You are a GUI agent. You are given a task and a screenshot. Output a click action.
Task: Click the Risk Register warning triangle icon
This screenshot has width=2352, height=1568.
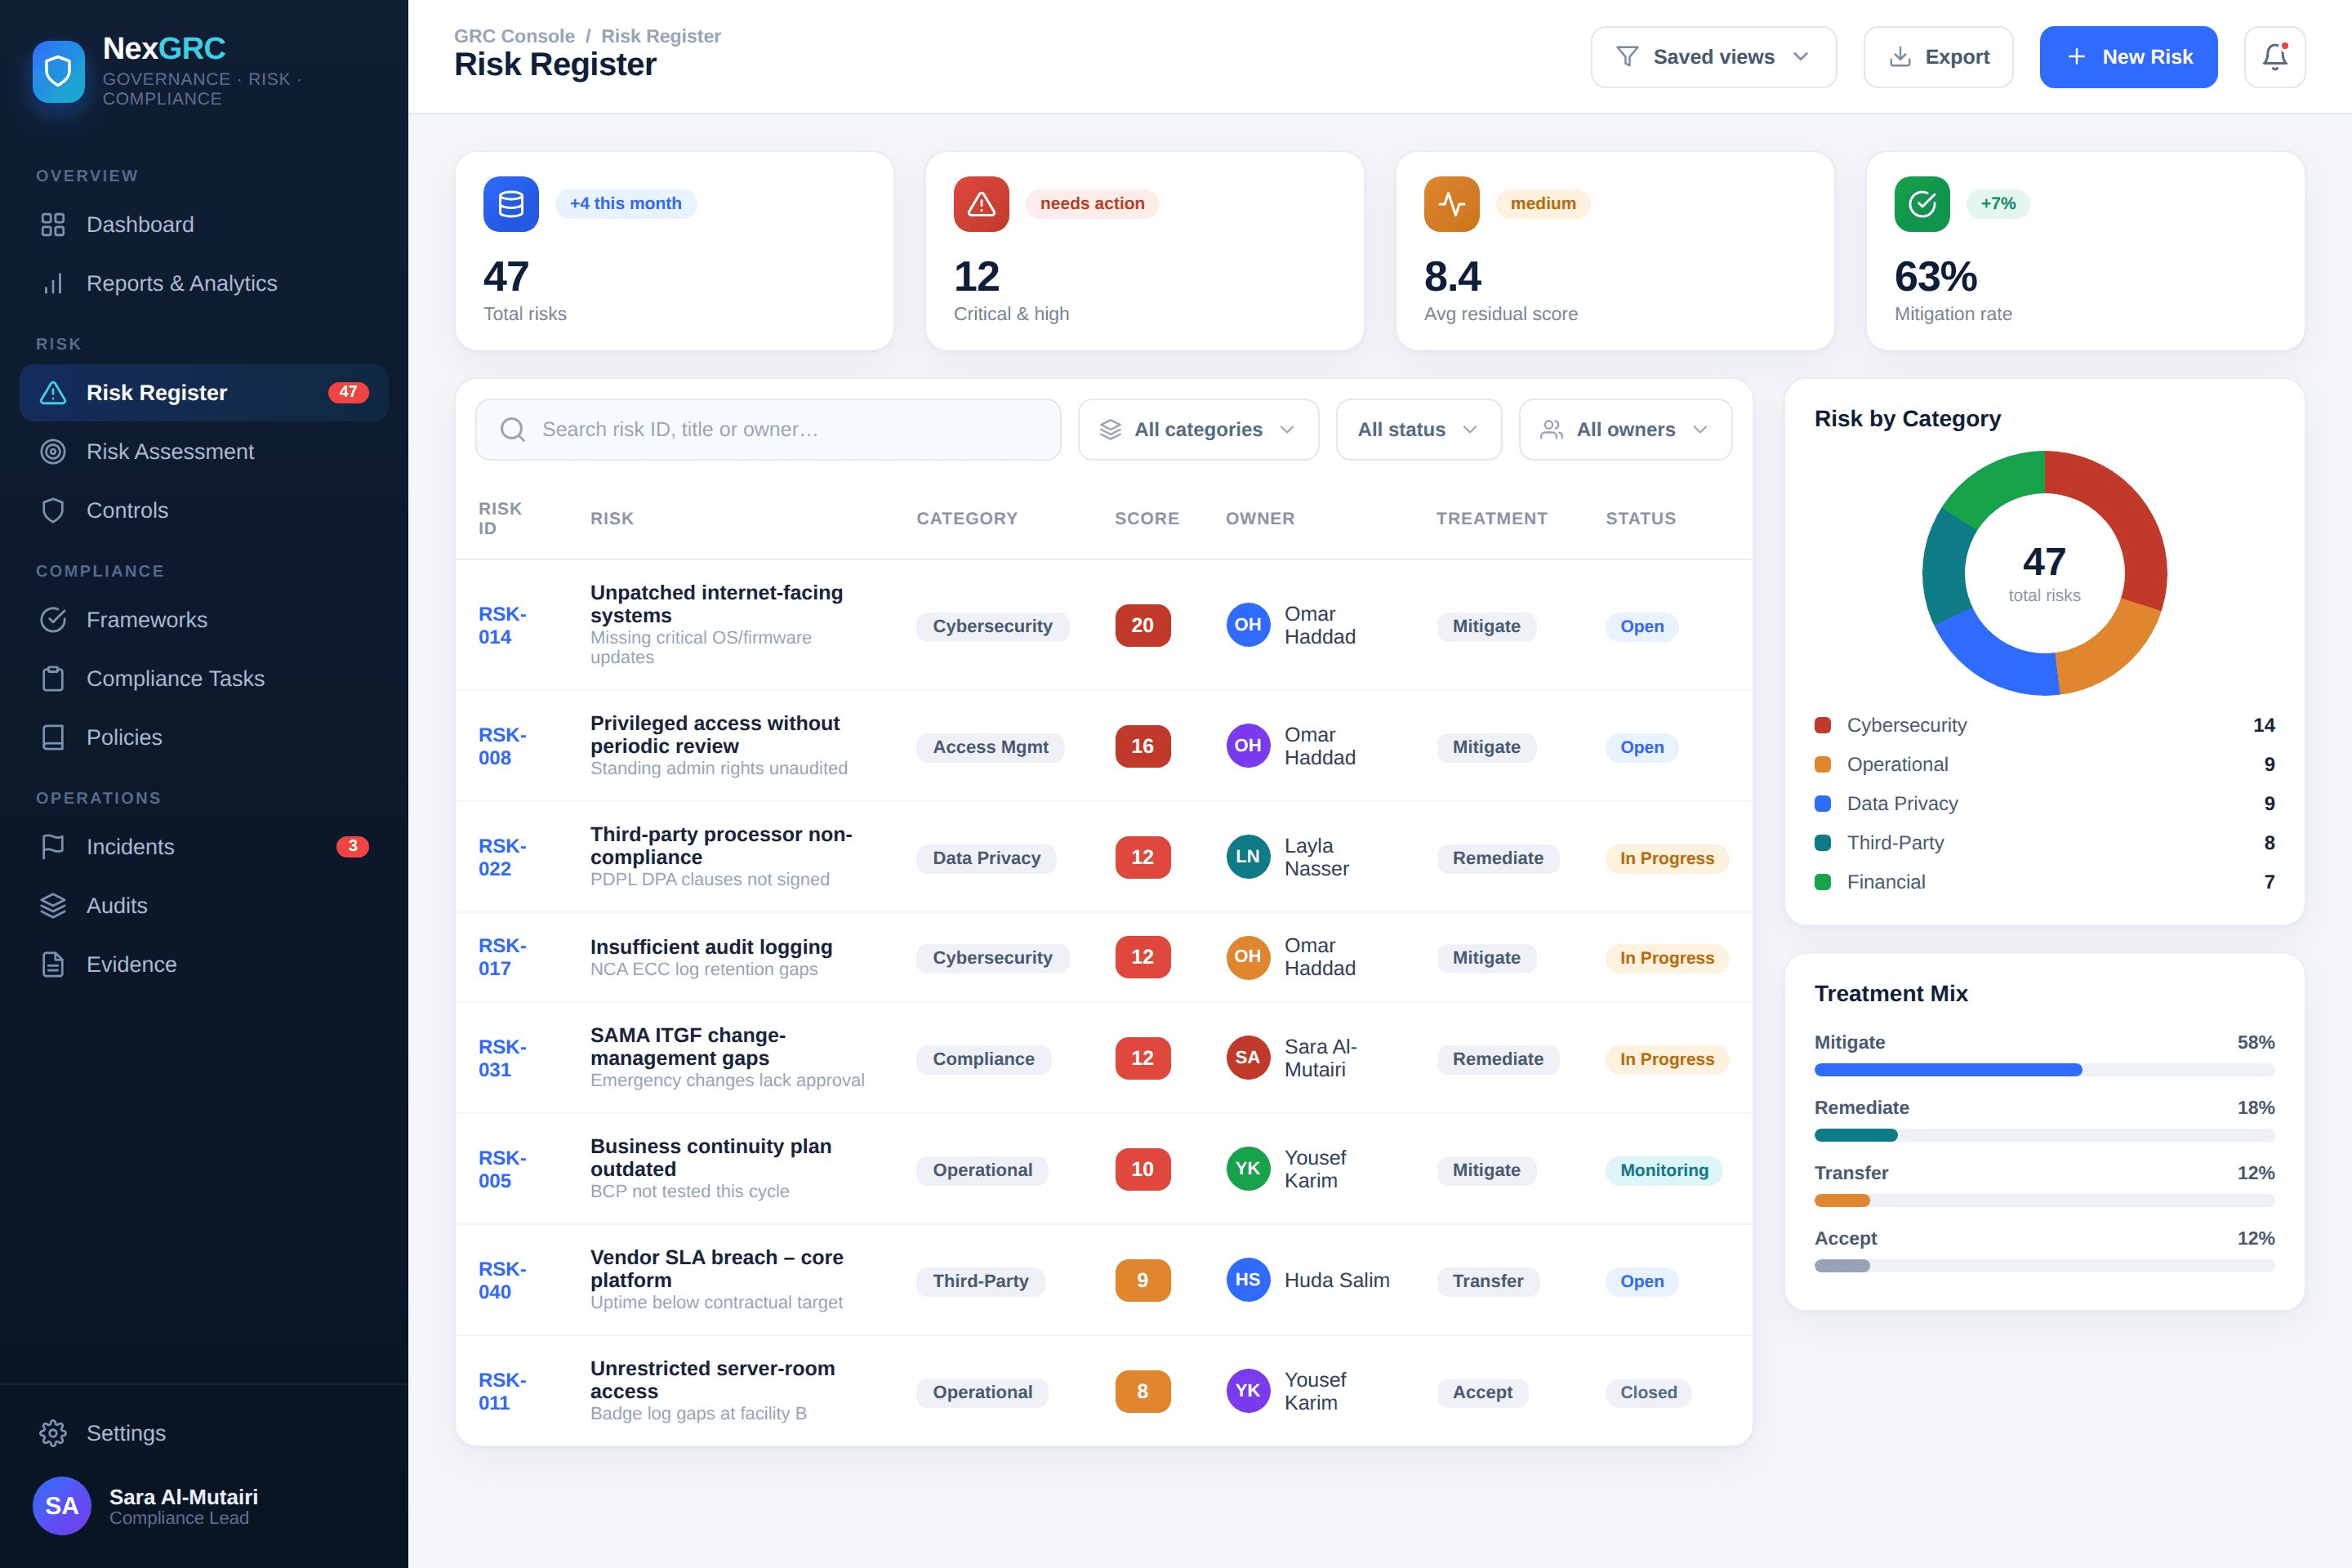click(x=53, y=393)
